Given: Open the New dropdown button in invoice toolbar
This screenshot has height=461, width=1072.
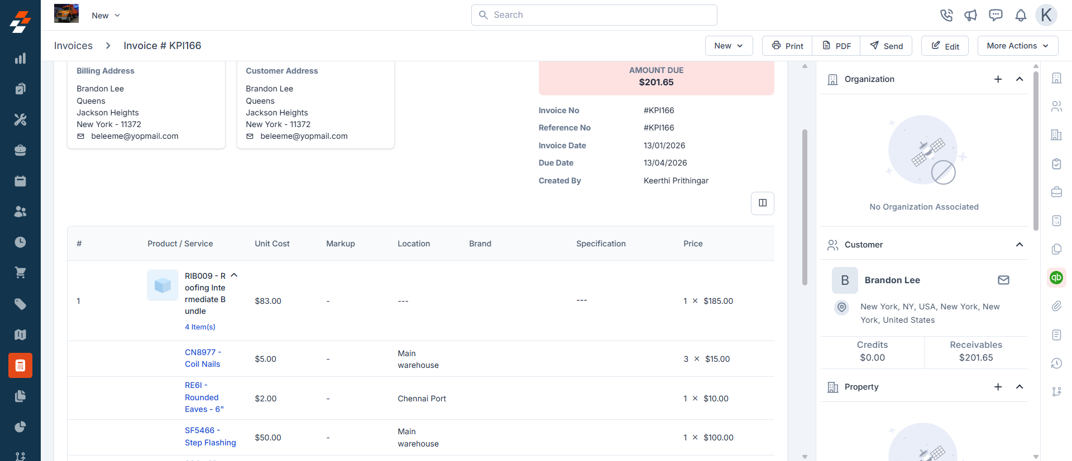Looking at the screenshot, I should tap(729, 46).
